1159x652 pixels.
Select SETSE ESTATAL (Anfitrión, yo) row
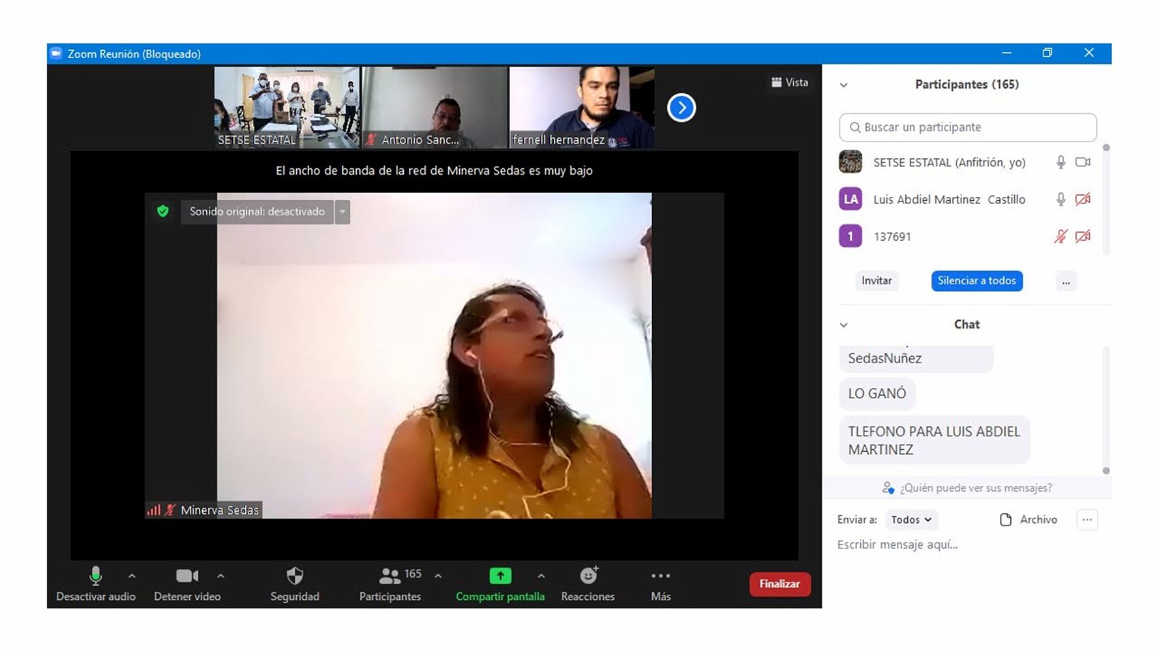[x=968, y=162]
